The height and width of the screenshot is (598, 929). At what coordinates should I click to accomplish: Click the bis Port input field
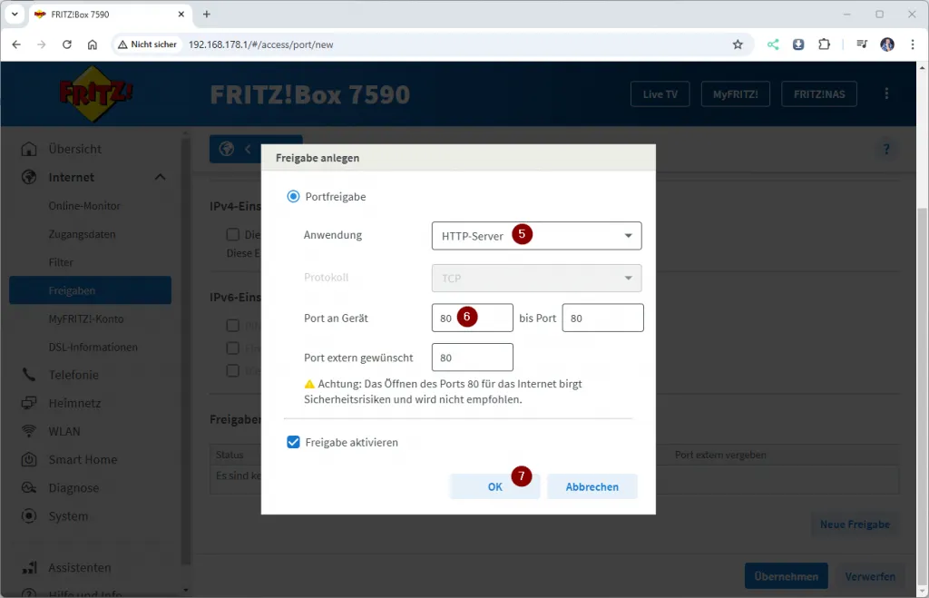pos(602,319)
